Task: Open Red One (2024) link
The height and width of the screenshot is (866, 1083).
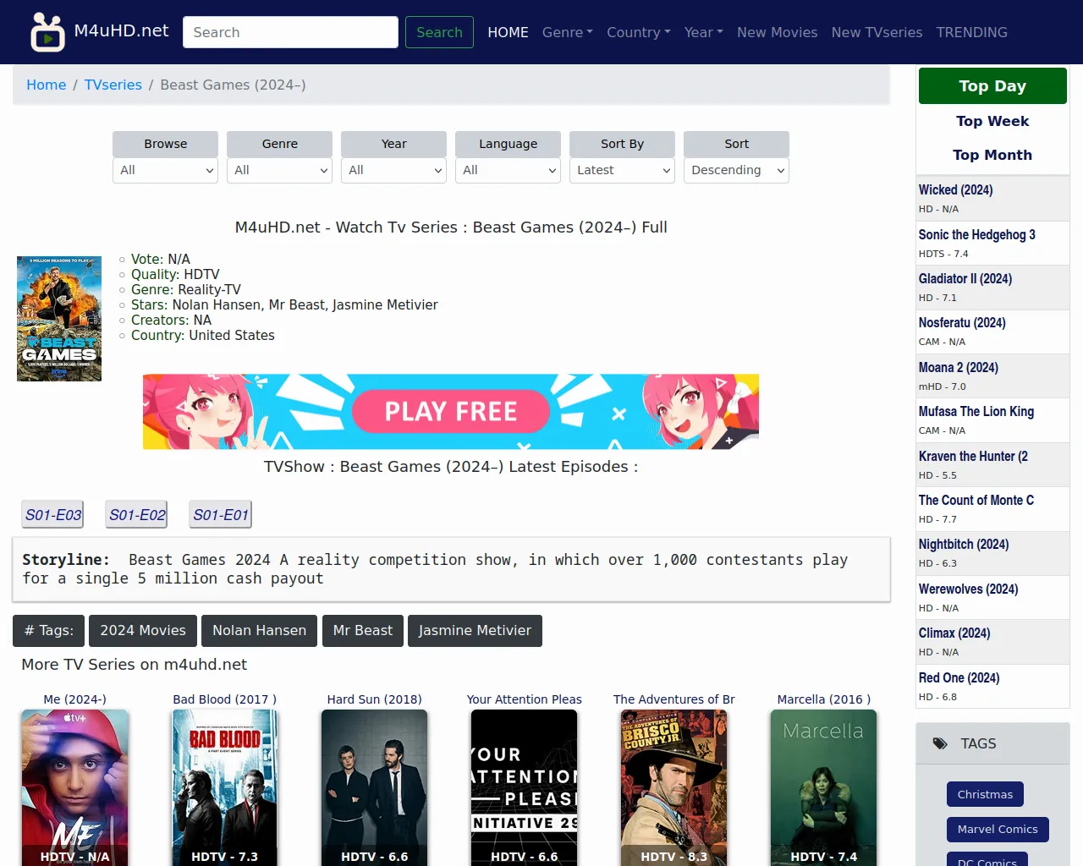Action: [959, 678]
